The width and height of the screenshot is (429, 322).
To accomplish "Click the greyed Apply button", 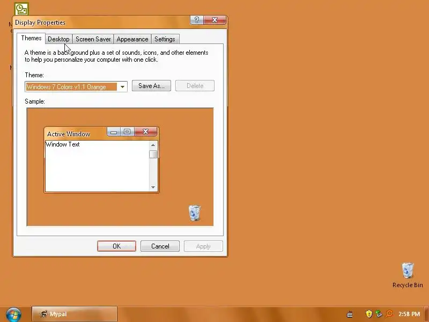I will click(x=203, y=246).
